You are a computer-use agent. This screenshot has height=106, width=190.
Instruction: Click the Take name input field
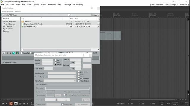click(67, 88)
